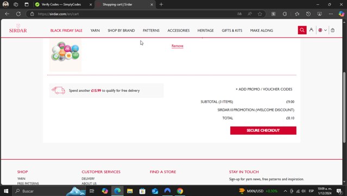Click the Sirdar logo

(x=18, y=29)
